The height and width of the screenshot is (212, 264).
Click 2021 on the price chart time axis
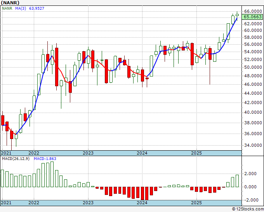6,153
